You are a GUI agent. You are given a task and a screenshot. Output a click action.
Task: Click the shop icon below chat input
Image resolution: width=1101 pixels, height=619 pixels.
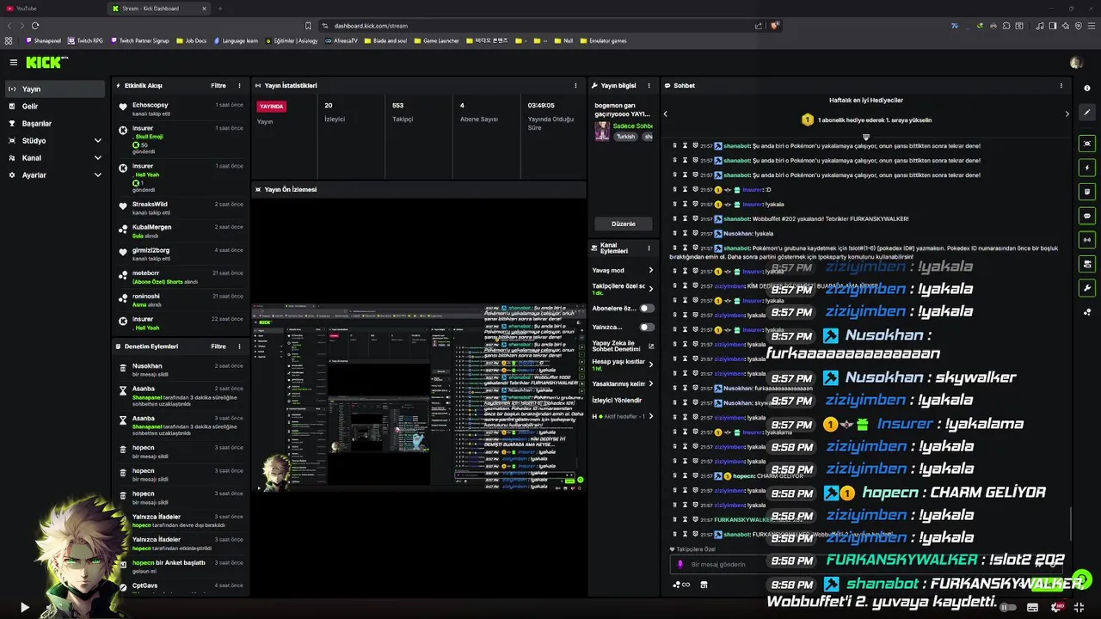pos(704,585)
